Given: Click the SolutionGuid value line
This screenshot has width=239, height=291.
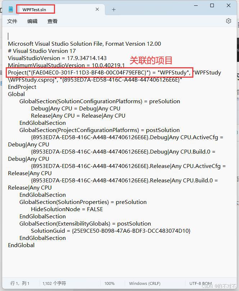Looking at the screenshot, I should (111, 231).
